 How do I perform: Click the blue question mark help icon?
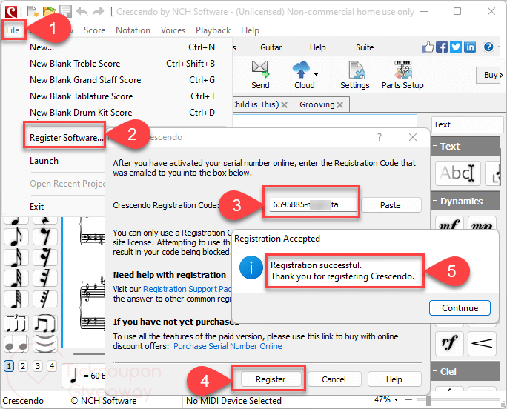point(488,47)
